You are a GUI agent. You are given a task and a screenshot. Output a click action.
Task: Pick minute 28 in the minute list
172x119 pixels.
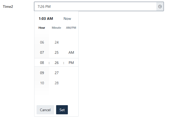point(57,83)
